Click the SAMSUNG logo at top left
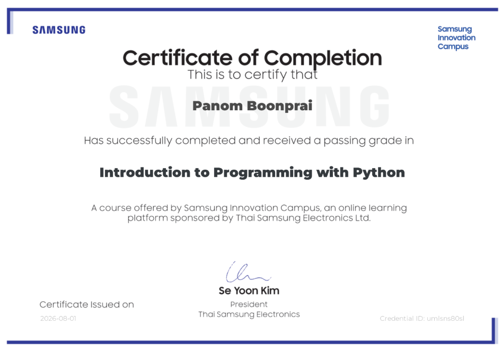502x351 pixels. (x=59, y=30)
